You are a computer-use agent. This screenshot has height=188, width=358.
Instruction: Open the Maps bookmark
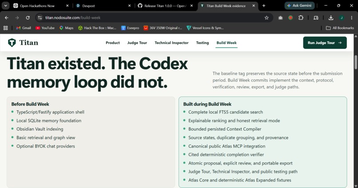tap(67, 28)
